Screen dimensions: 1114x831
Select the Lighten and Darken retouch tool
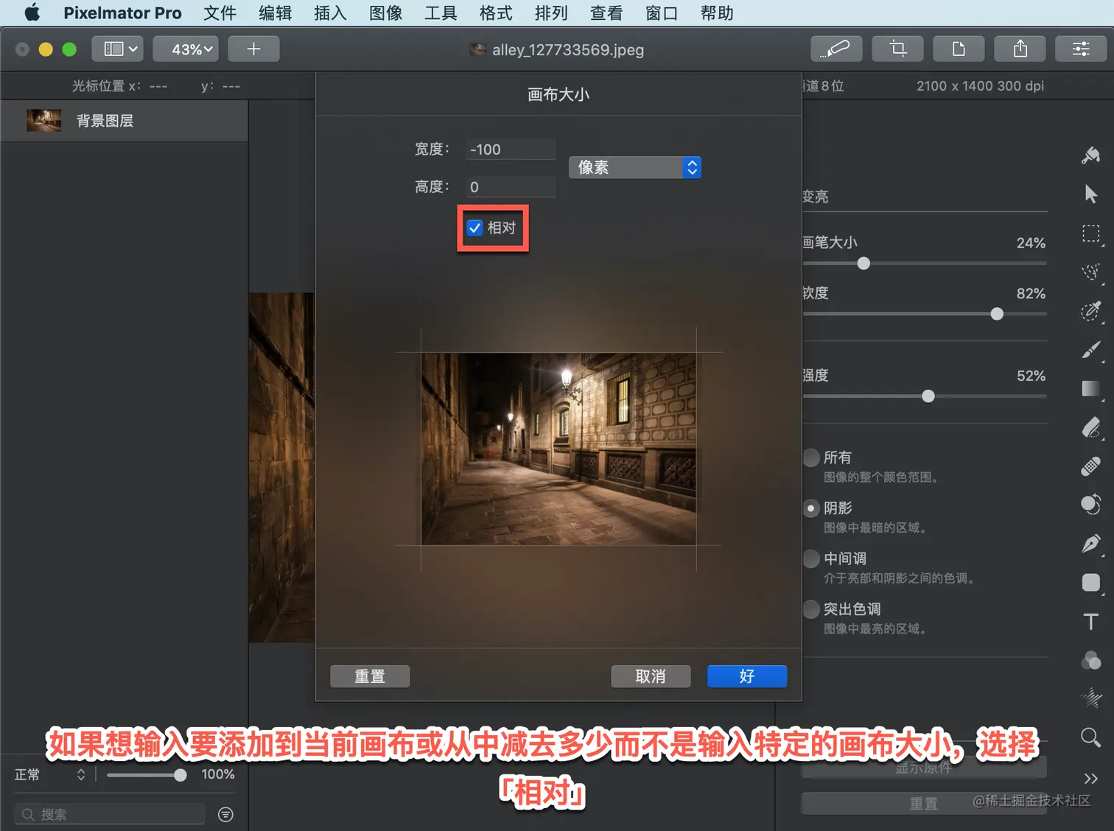[x=1091, y=505]
